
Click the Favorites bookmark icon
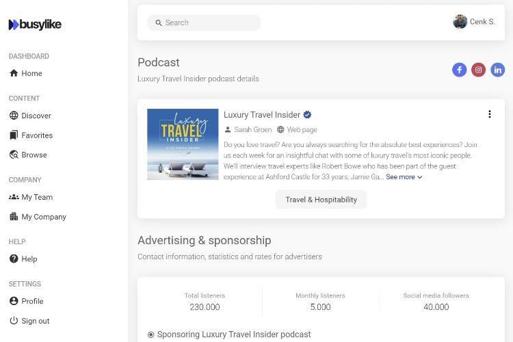14,135
